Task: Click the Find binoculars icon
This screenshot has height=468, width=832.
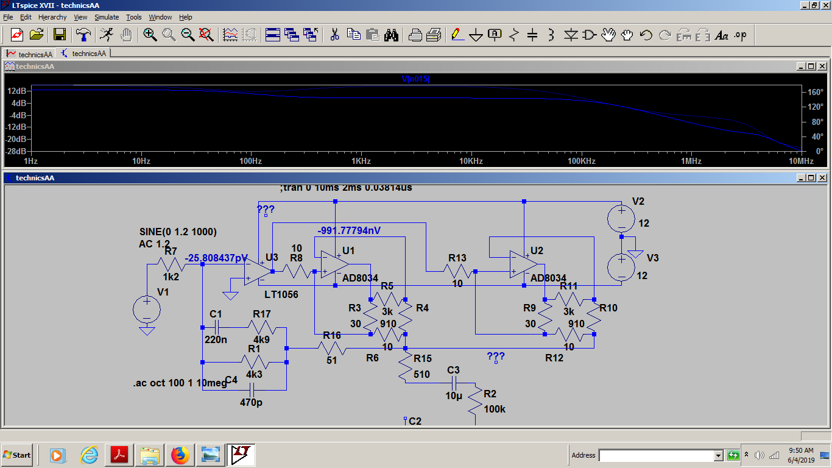Action: point(391,34)
